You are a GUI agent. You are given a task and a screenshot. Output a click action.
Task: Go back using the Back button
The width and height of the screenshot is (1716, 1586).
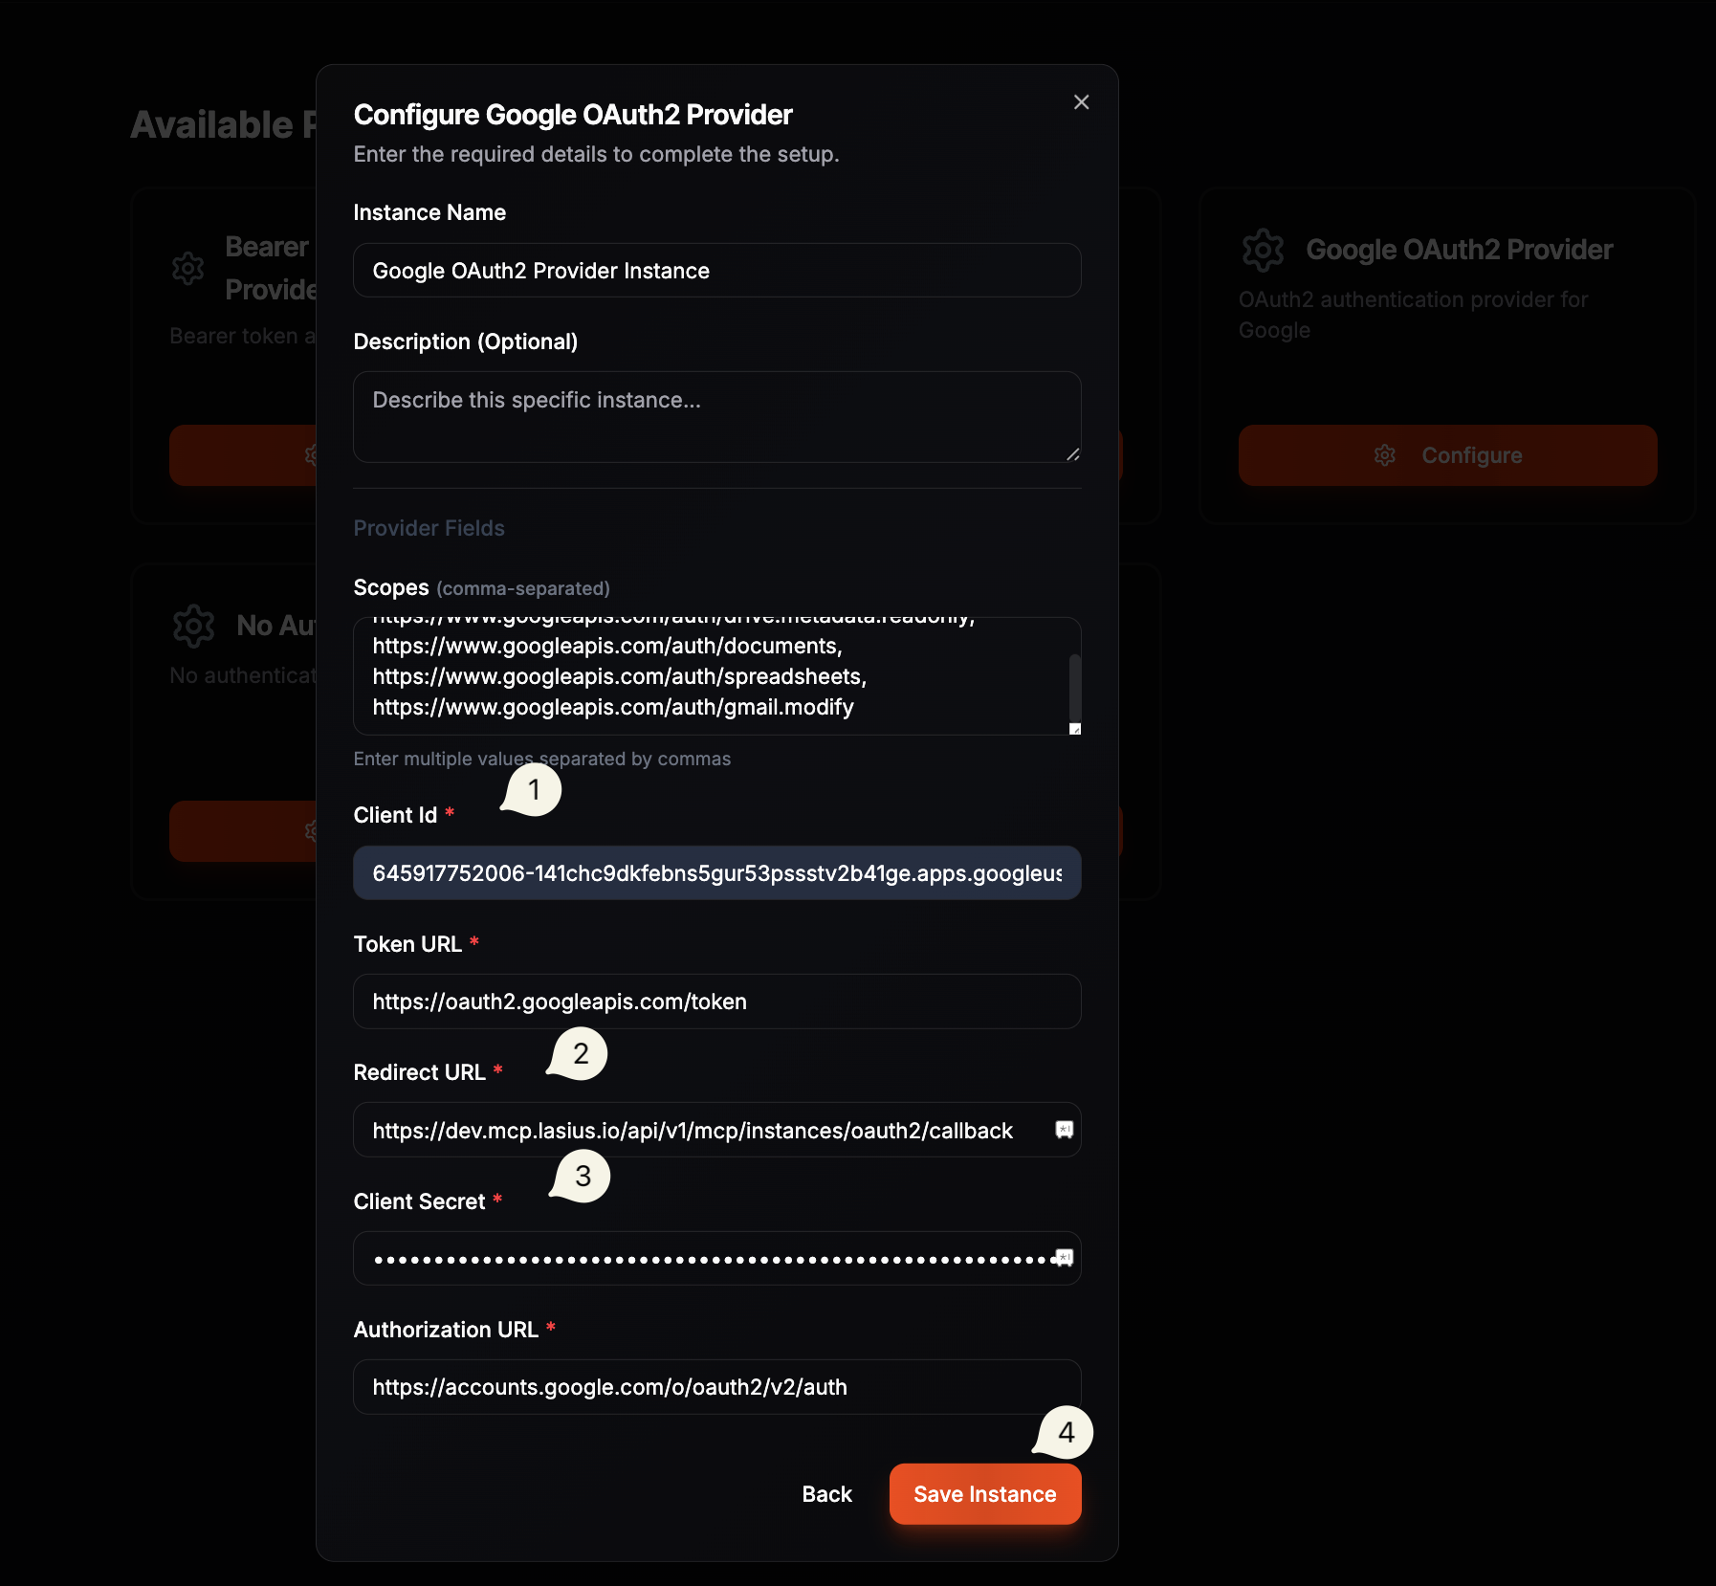coord(826,1494)
